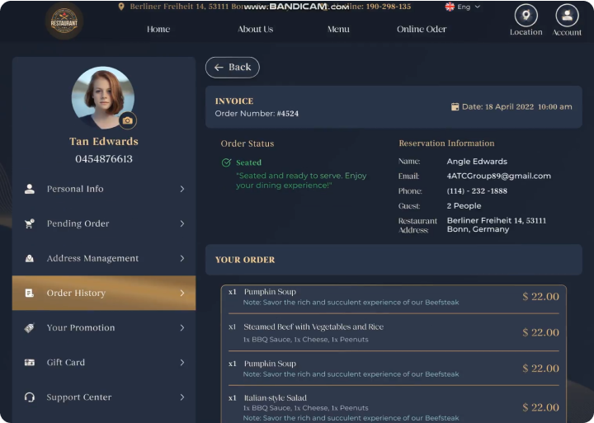This screenshot has width=594, height=423.
Task: Go to the Home menu item
Action: (x=158, y=29)
